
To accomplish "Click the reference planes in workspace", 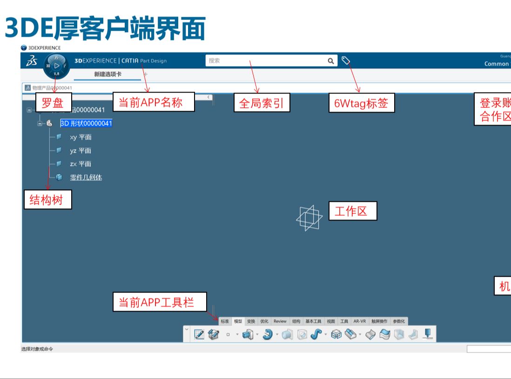I will point(309,218).
